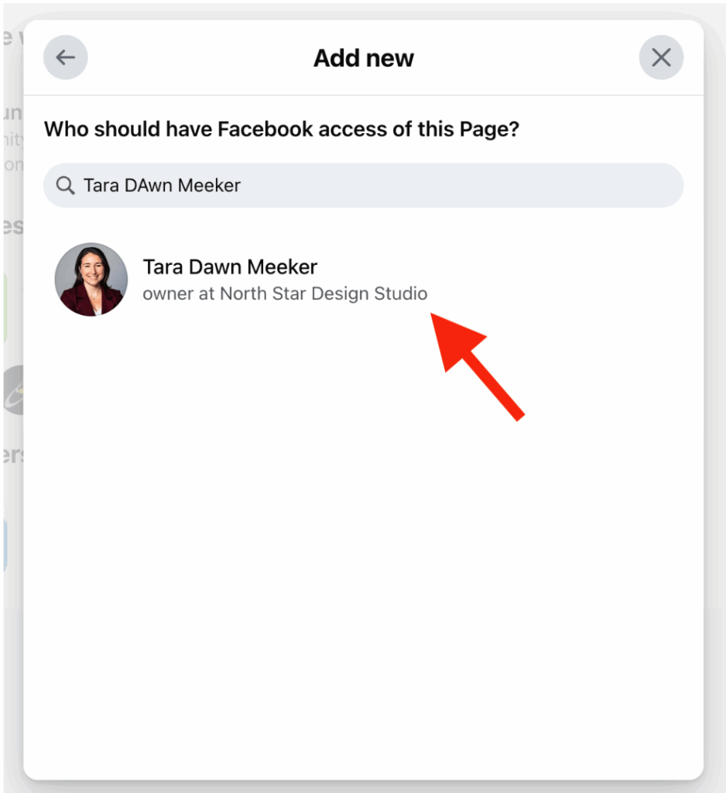Click owner at North Star Design Studio subtitle
The width and height of the screenshot is (726, 793).
(x=285, y=294)
